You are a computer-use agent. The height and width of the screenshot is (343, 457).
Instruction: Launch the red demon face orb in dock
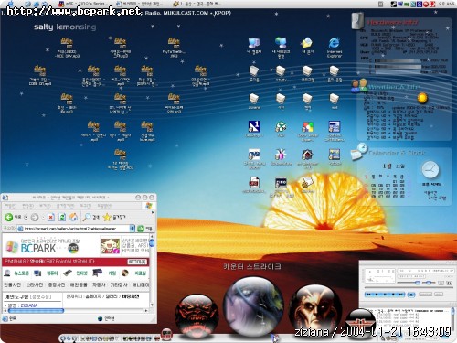point(197,316)
